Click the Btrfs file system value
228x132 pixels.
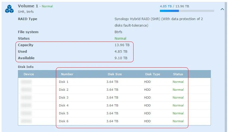(x=118, y=32)
